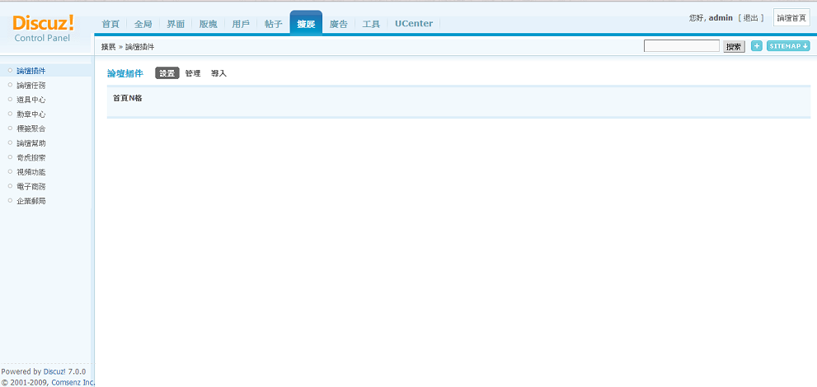
Task: Select 論壇插件 in the sidebar
Action: (31, 71)
